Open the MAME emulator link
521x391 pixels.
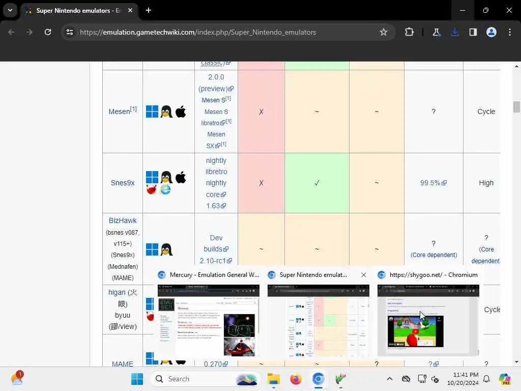pyautogui.click(x=123, y=364)
